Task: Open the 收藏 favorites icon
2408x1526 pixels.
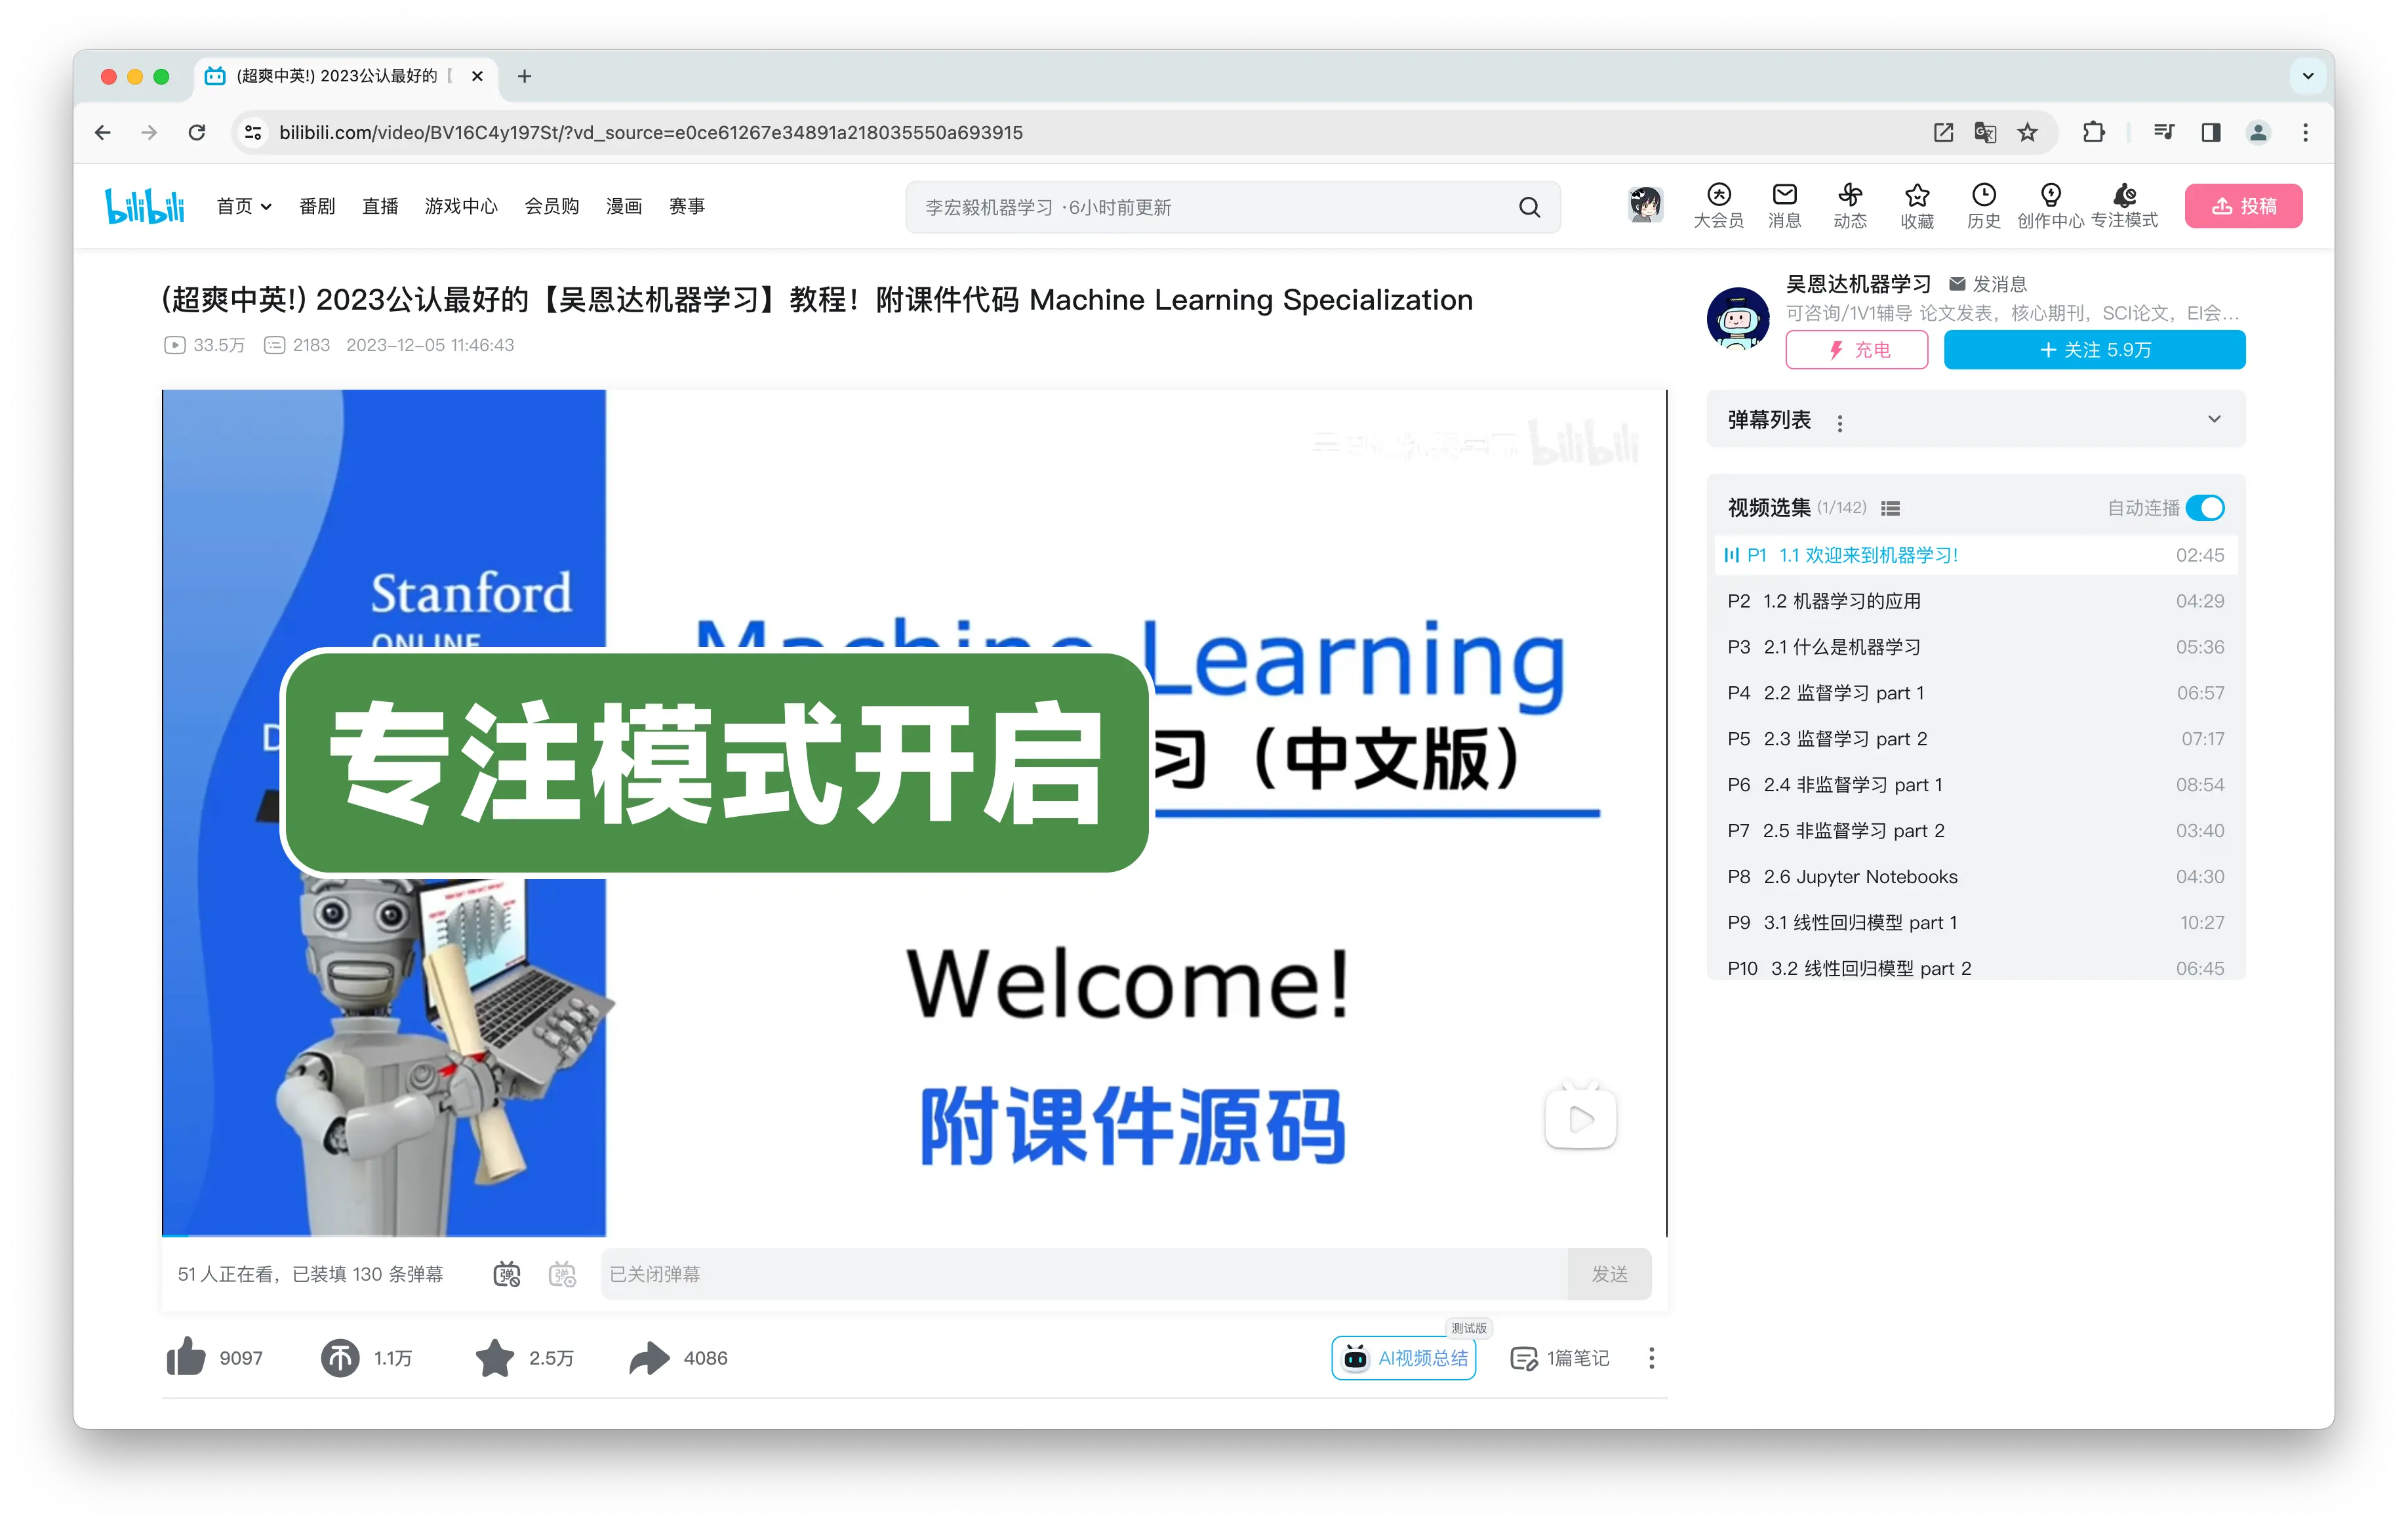Action: 1917,206
